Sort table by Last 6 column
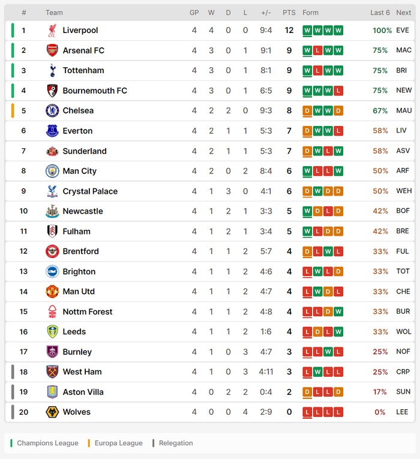 tap(380, 13)
